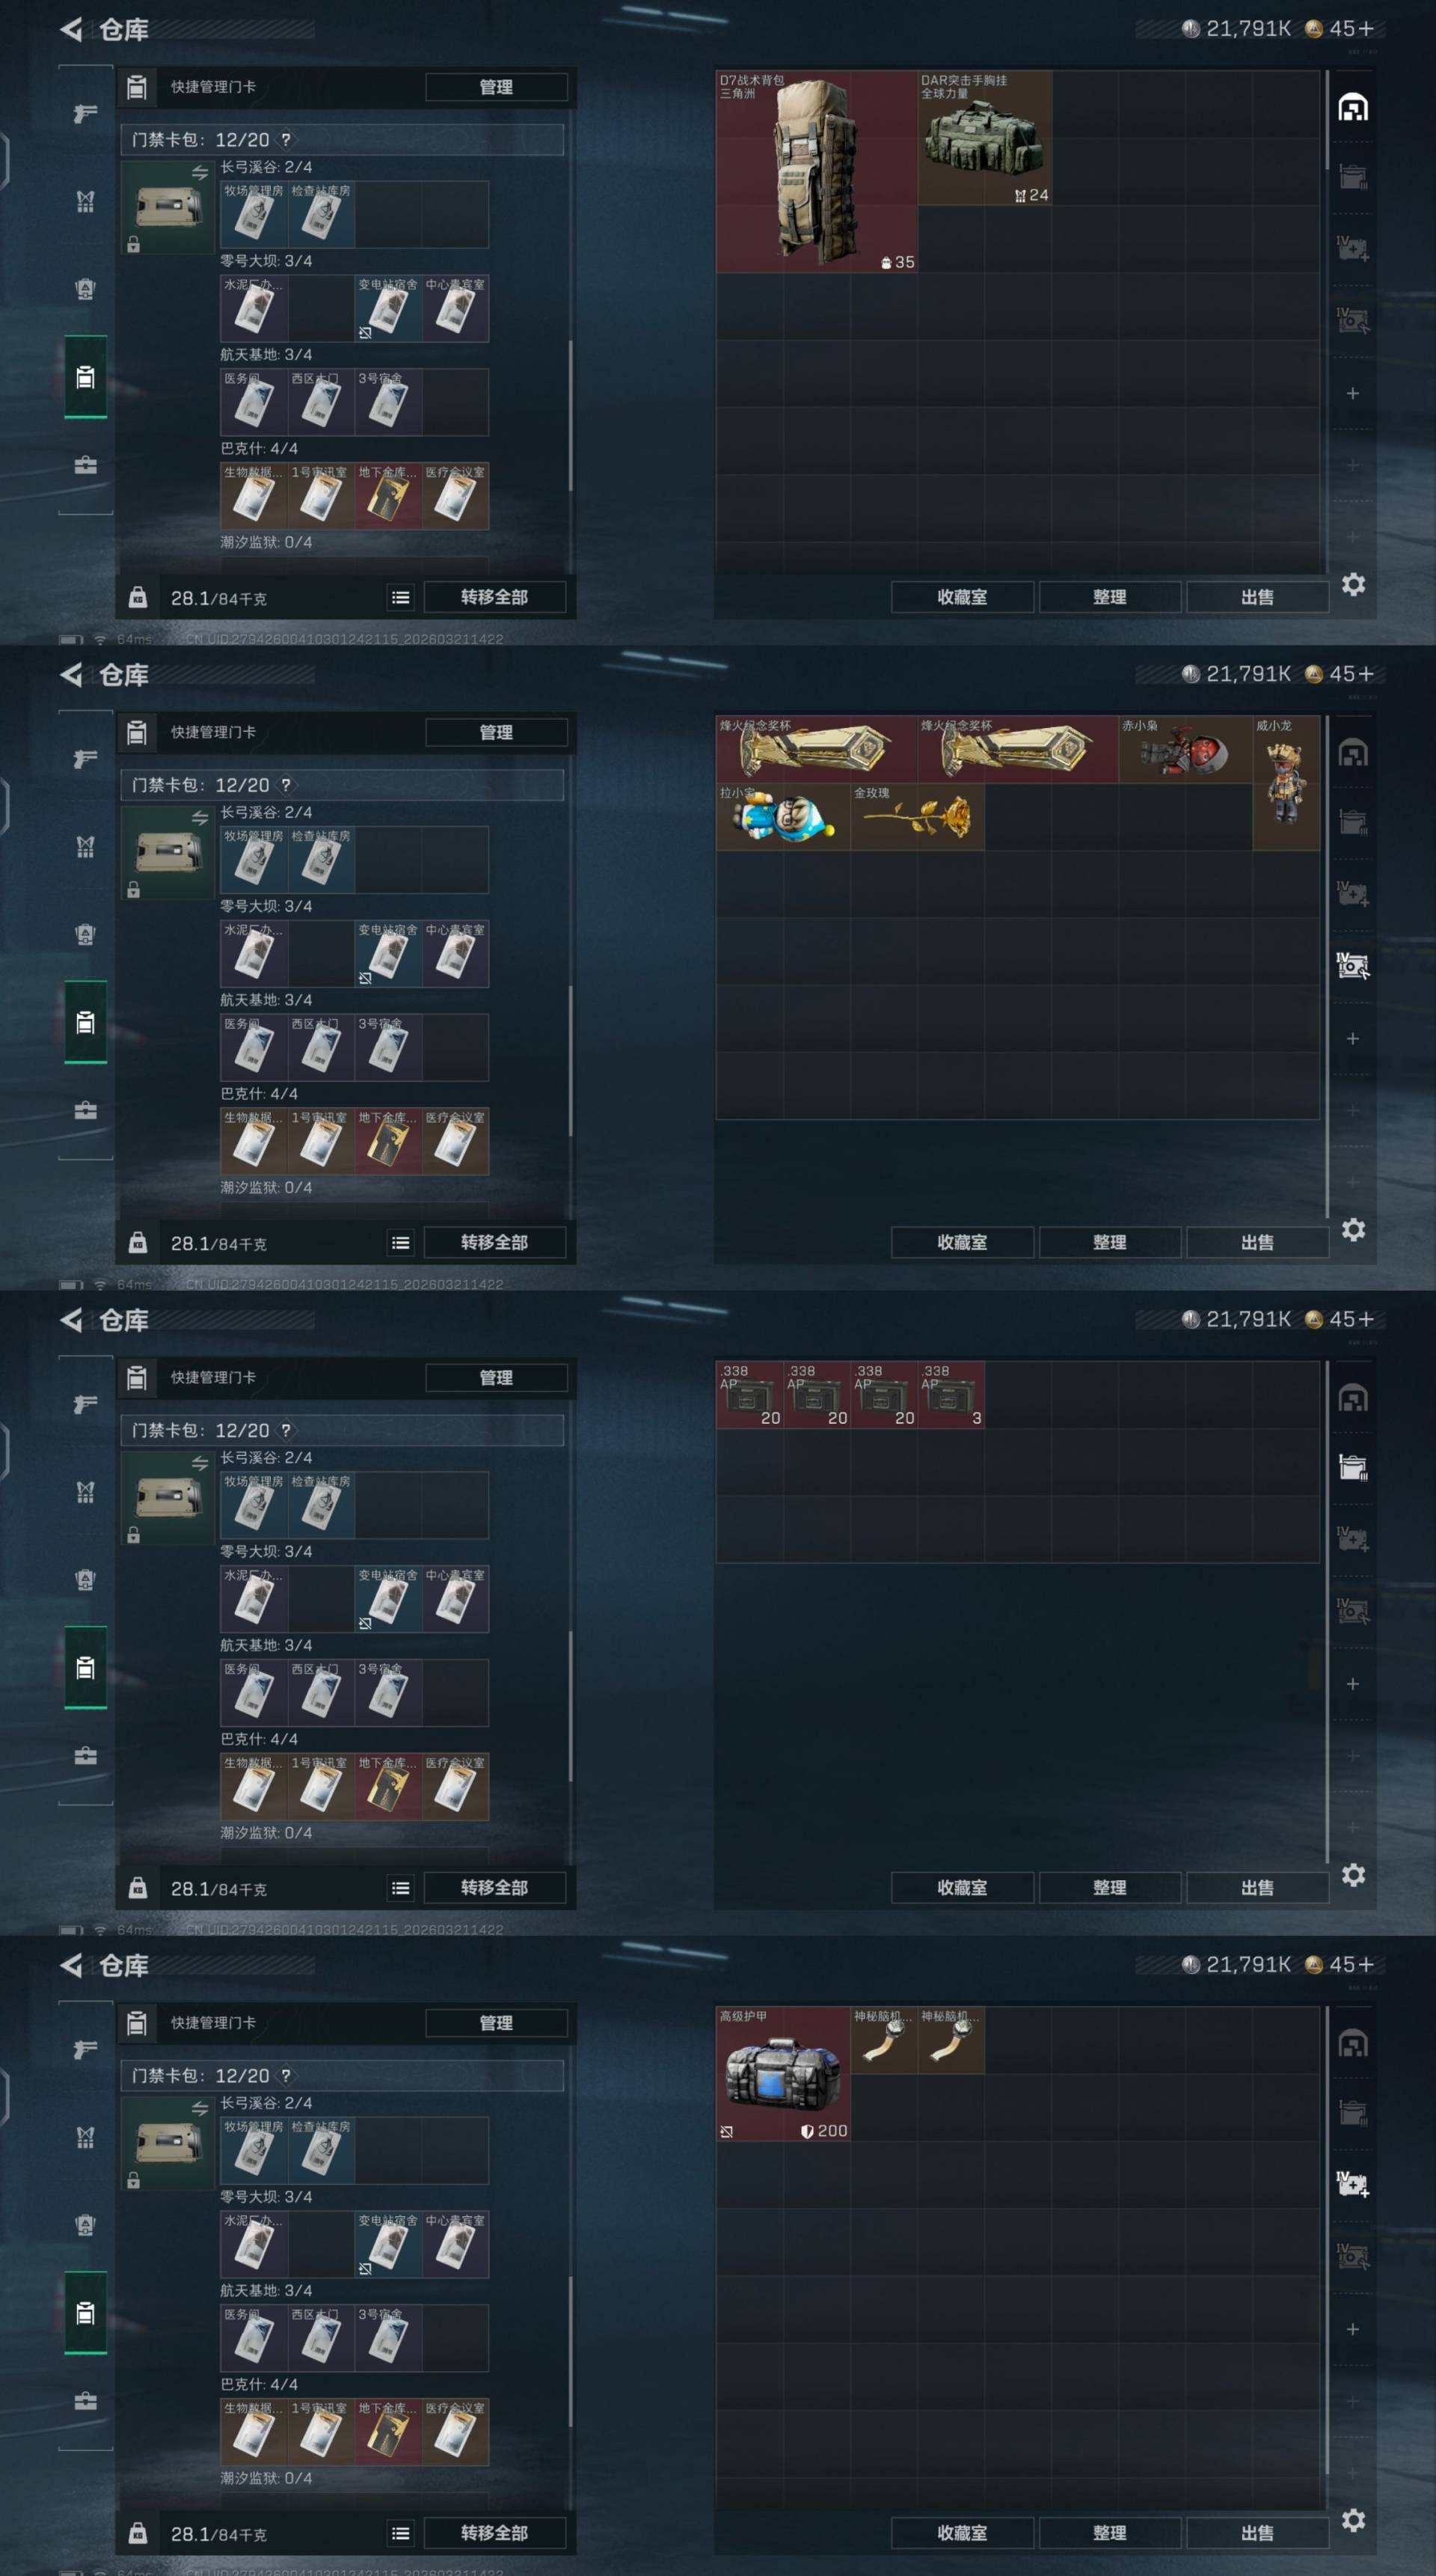
Task: Select the 威小龙 figurine item
Action: pos(1286,783)
